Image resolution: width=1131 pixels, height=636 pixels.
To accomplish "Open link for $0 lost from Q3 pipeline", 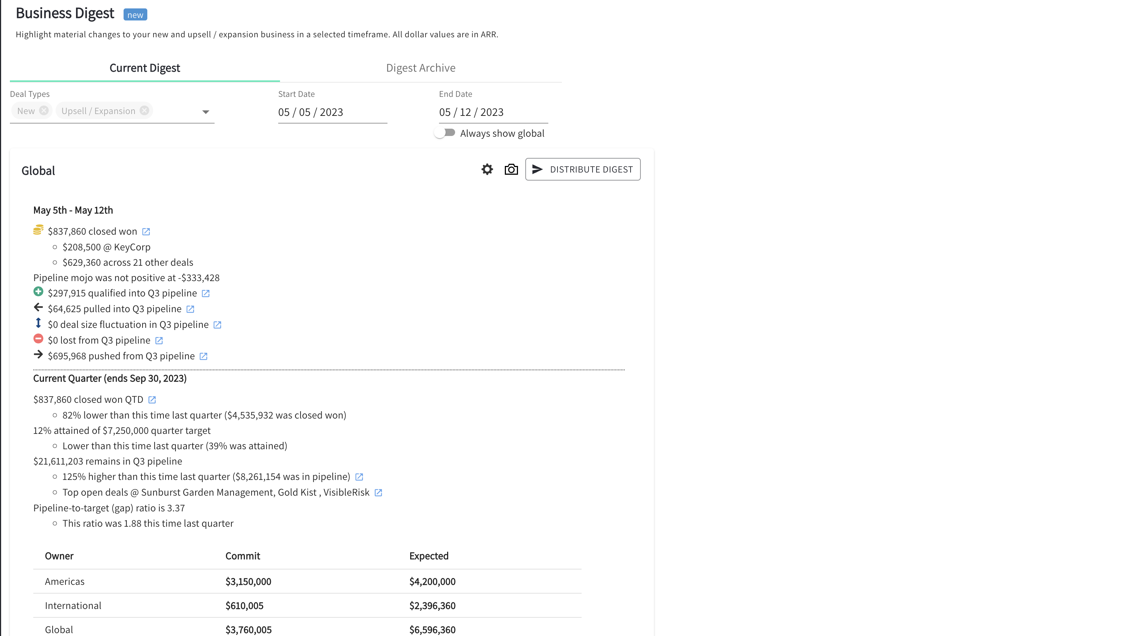I will tap(159, 340).
